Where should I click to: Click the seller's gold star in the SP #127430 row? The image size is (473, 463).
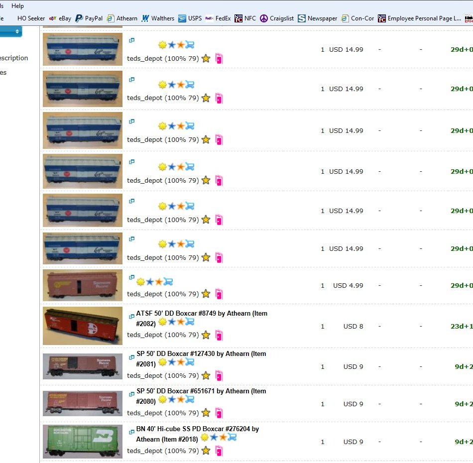[x=206, y=375]
